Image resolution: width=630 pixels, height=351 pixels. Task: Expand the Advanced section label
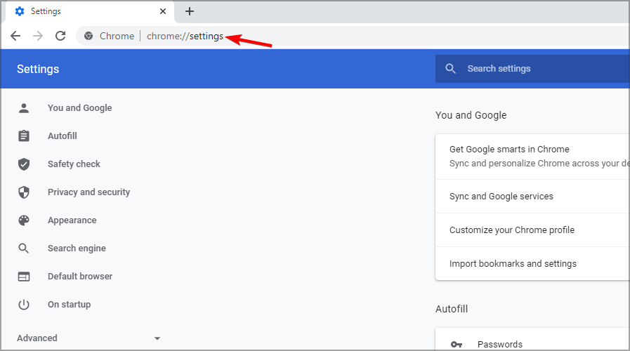(x=37, y=338)
